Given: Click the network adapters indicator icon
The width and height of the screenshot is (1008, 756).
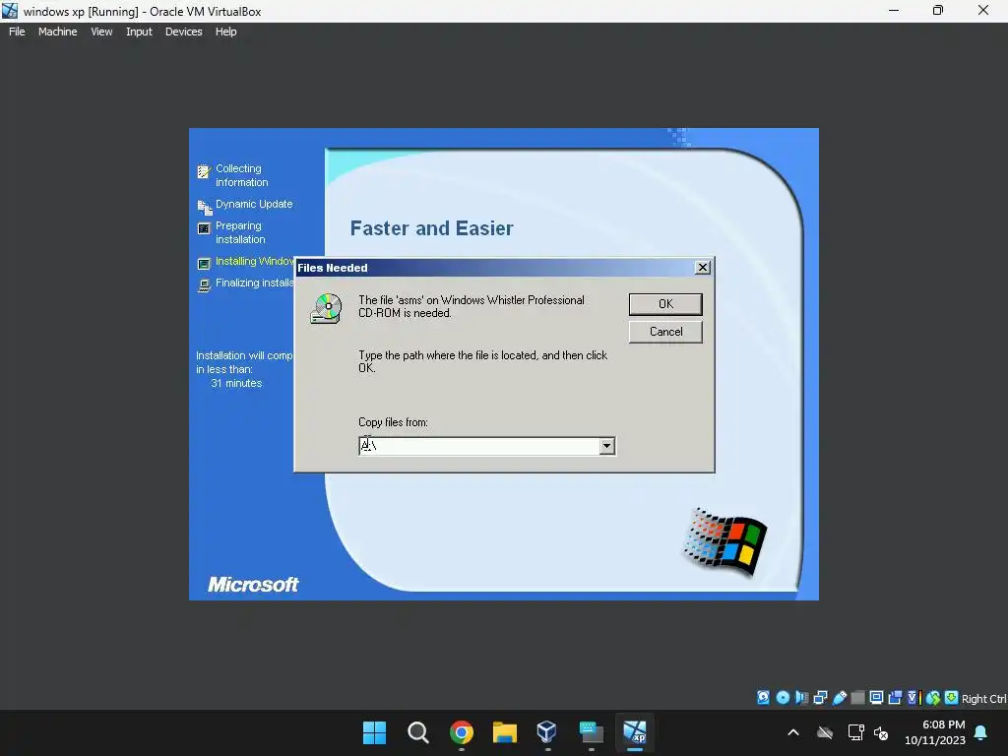Looking at the screenshot, I should point(820,698).
